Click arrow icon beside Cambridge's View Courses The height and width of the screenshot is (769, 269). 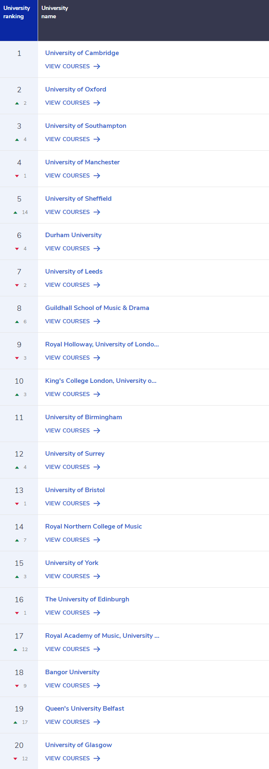click(97, 66)
